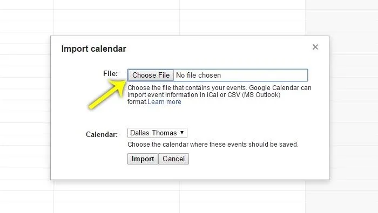The image size is (378, 213).
Task: Cancel the calendar import
Action: [173, 159]
